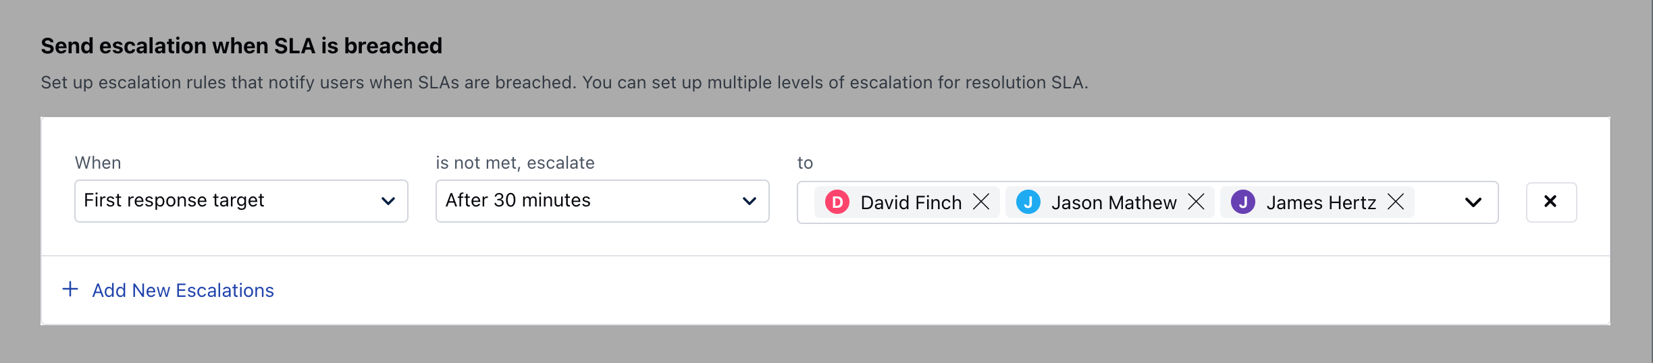Click the Add New Escalations link
Viewport: 1653px width, 363px height.
(x=183, y=290)
